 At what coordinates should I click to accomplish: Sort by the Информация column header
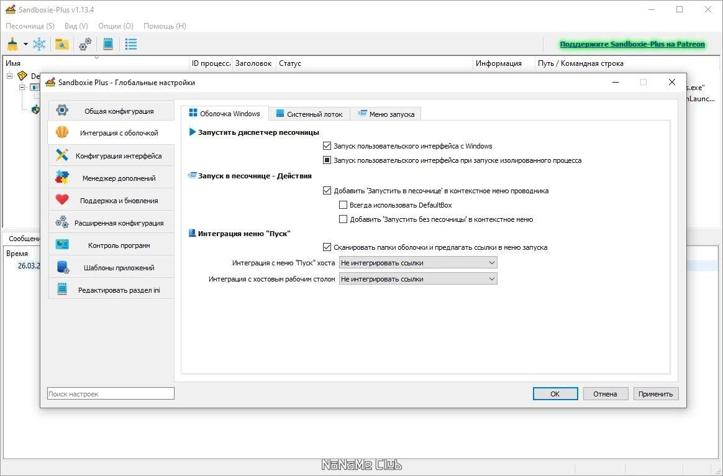(x=504, y=63)
